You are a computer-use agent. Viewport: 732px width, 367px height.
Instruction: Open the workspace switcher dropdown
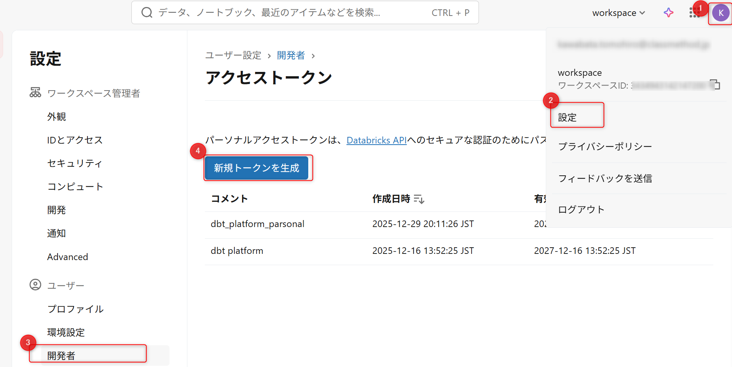[618, 13]
